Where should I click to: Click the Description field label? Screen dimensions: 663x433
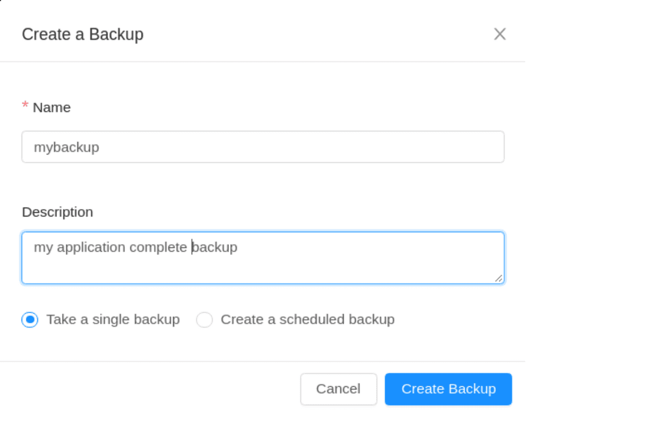point(57,212)
